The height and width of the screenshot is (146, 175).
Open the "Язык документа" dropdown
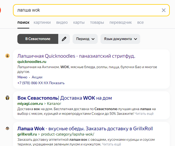click(x=120, y=39)
